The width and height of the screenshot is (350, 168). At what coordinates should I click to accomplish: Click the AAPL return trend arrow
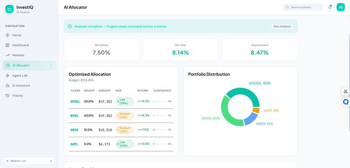coord(139,144)
